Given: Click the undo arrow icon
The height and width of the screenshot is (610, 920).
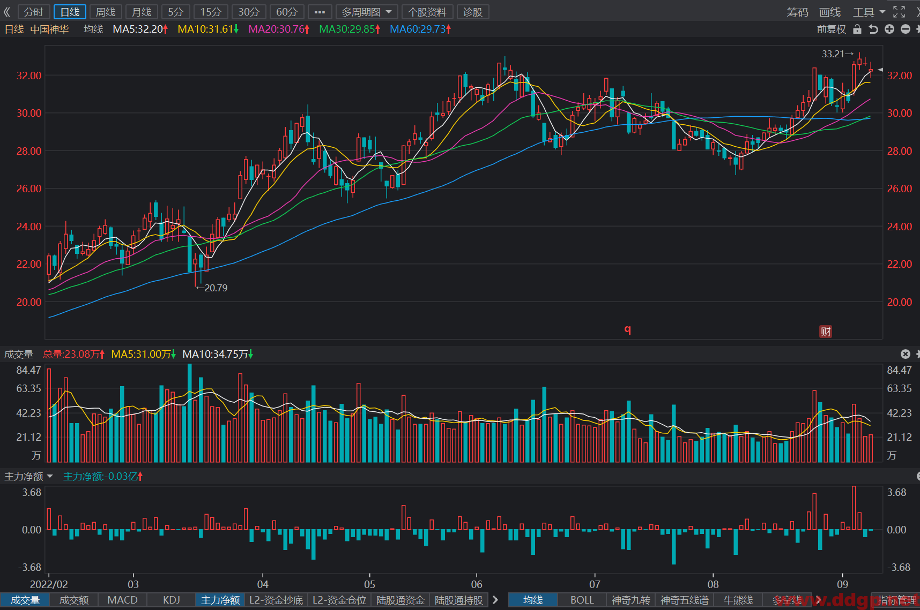Looking at the screenshot, I should click(x=873, y=29).
